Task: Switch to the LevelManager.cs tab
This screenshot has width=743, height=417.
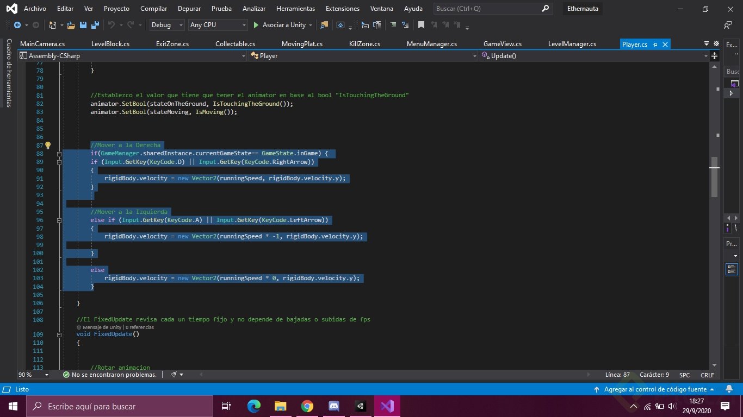Action: click(572, 44)
